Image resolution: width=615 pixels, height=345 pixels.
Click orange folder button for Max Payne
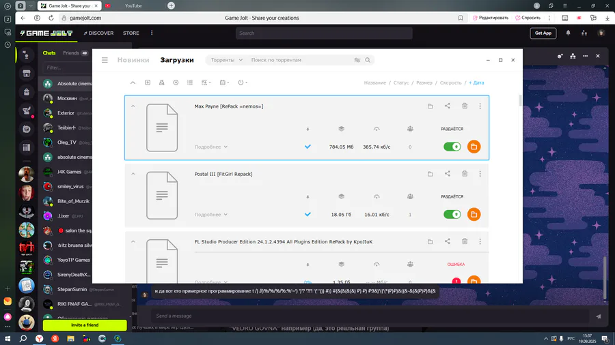pyautogui.click(x=474, y=147)
